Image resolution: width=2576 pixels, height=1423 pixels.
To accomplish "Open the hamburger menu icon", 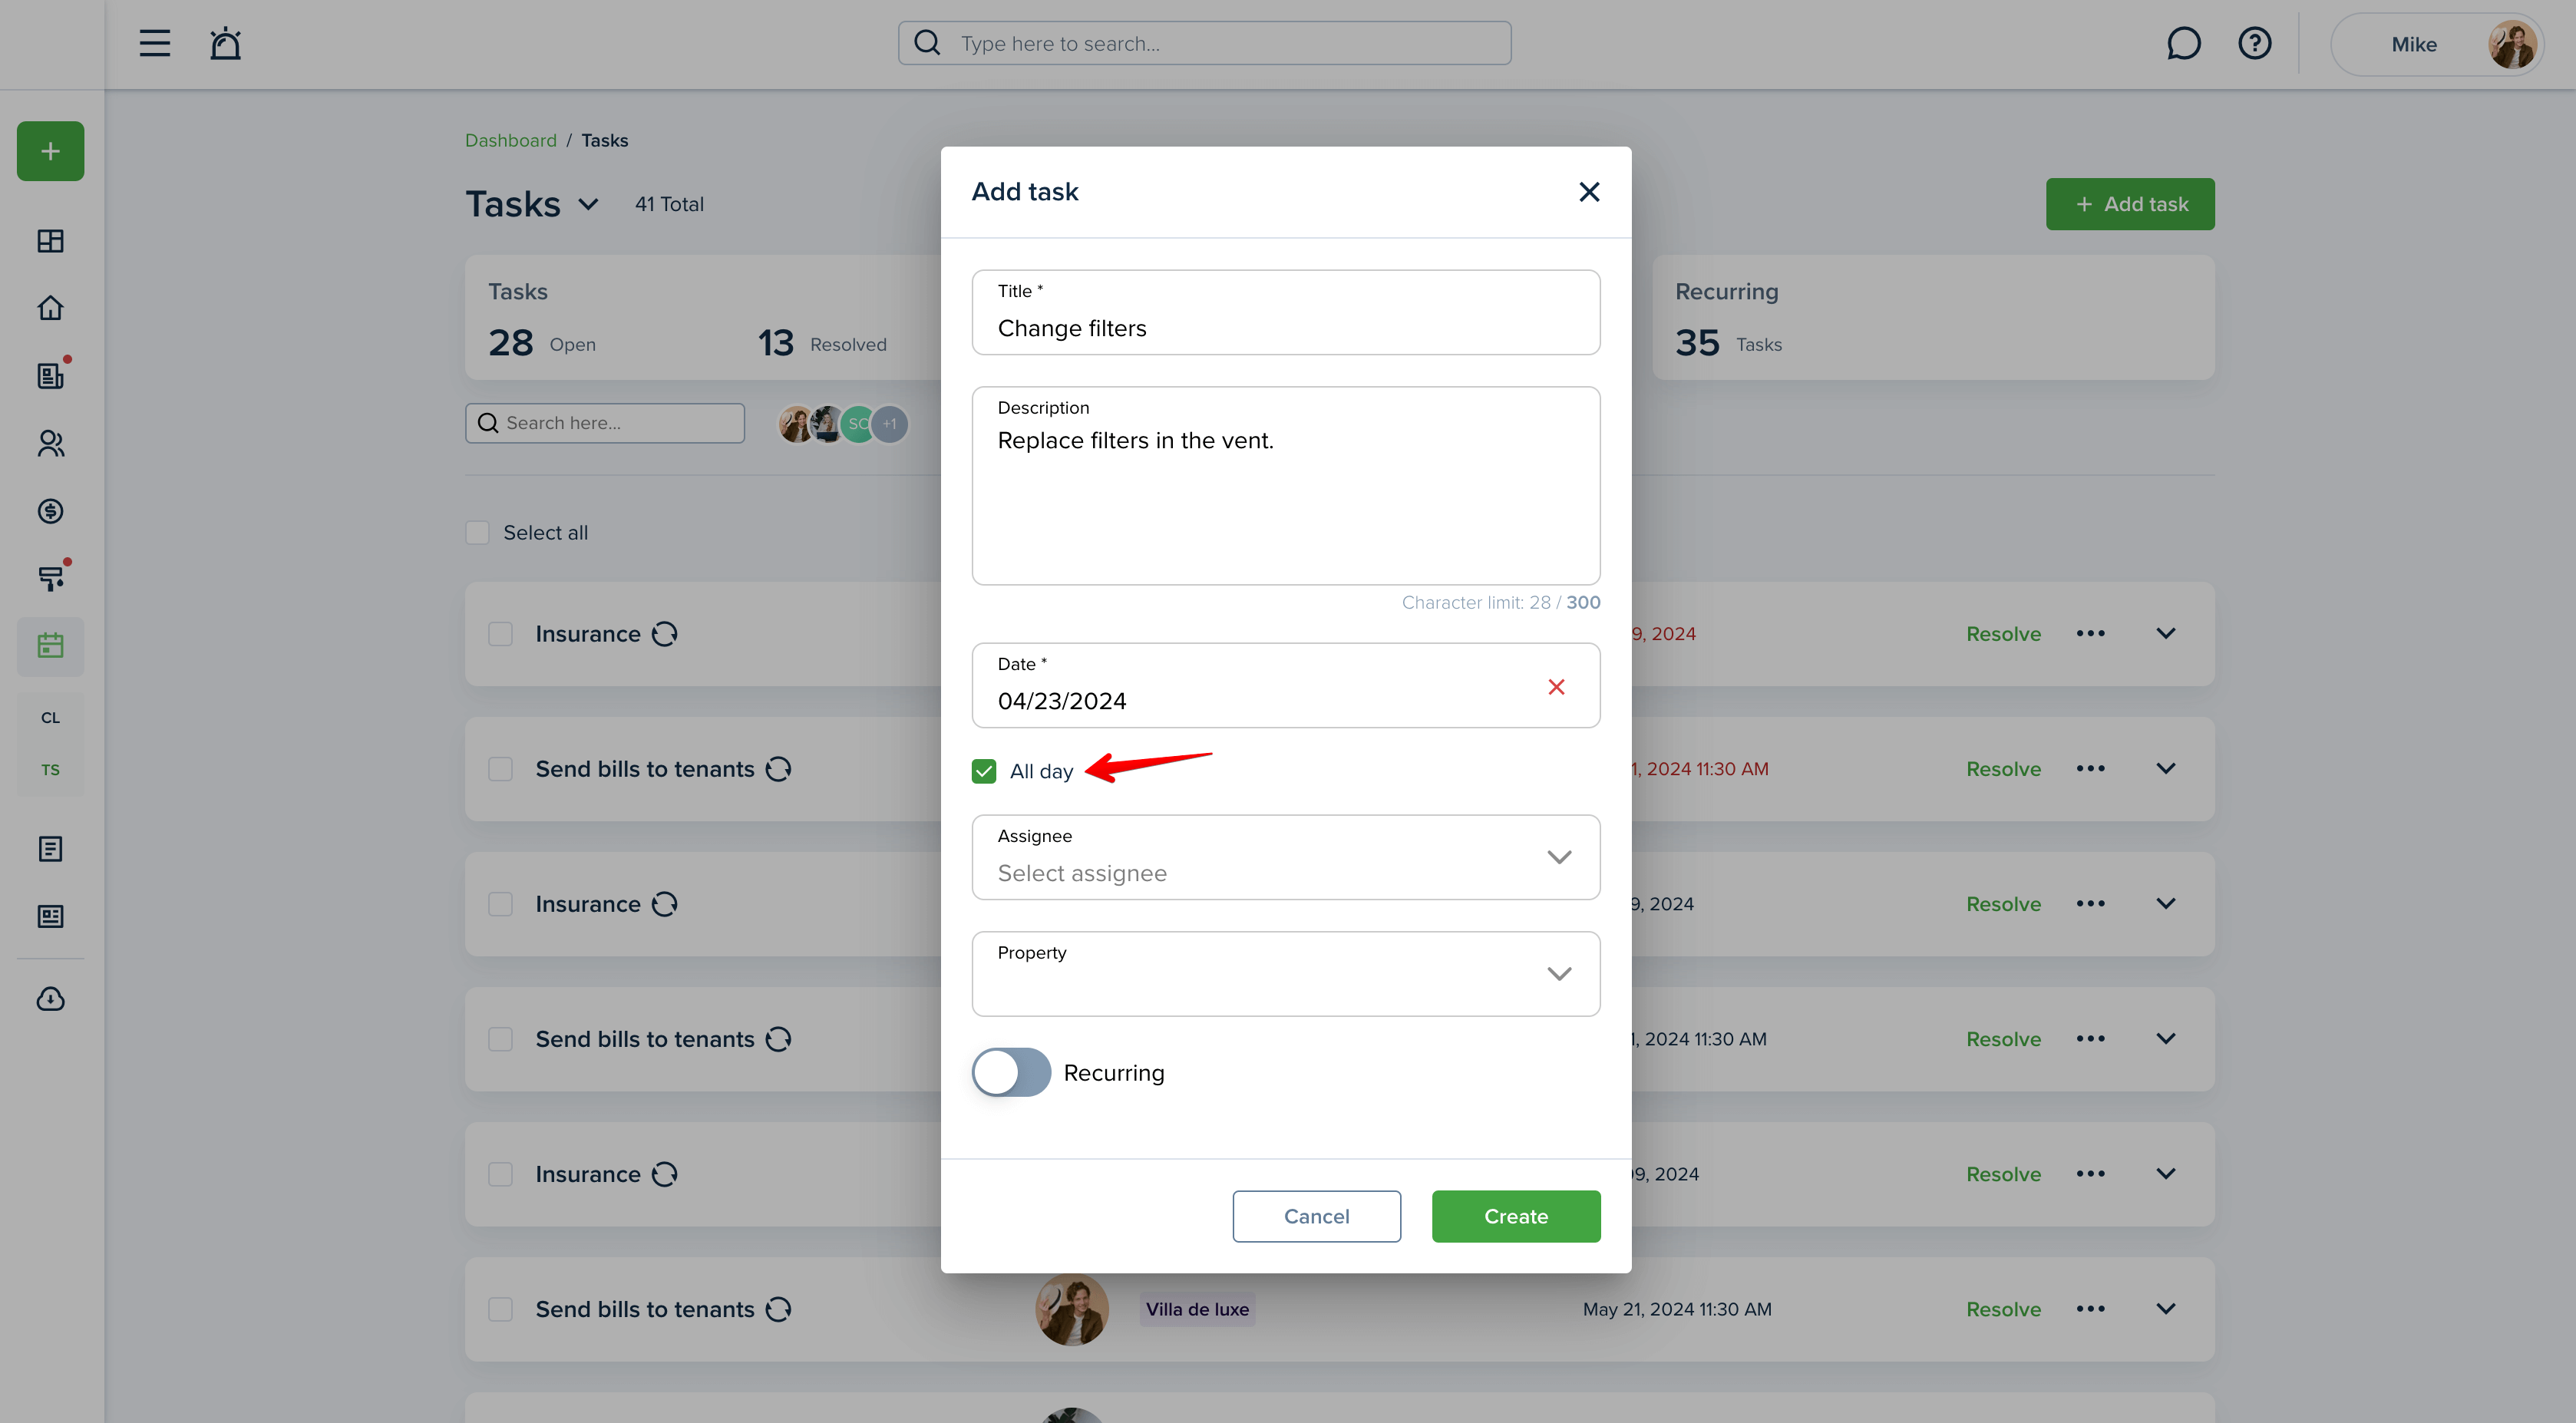I will click(154, 43).
